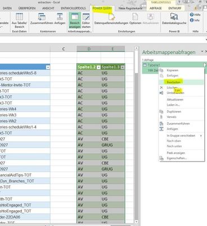
Task: Open Datenkatalogsuche in Power BI group
Action: (174, 19)
